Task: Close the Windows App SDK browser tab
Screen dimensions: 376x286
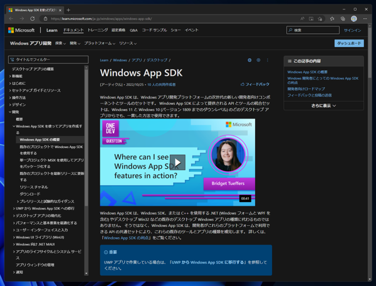Action: pos(60,10)
